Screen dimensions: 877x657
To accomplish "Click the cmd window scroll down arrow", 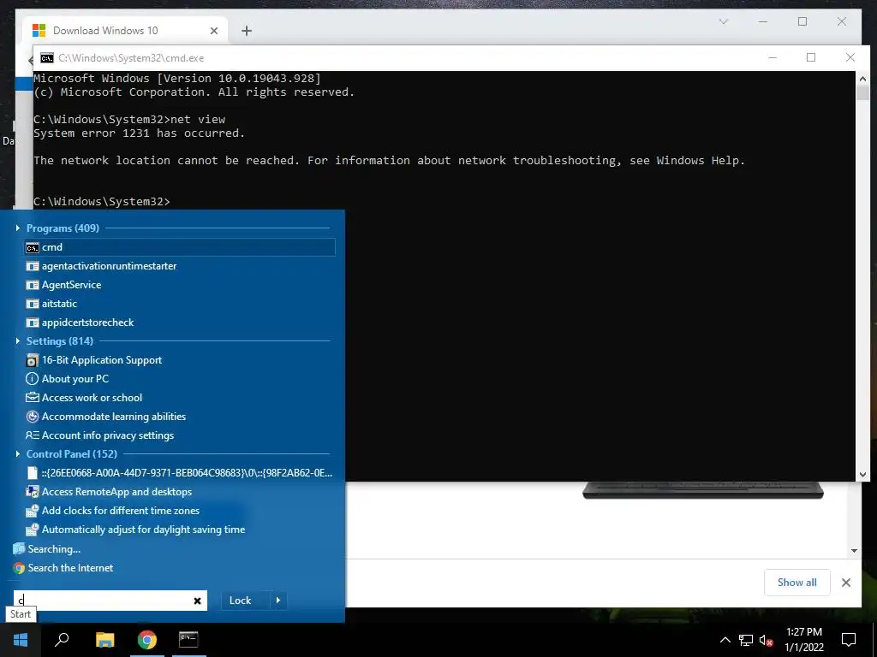I will tap(862, 474).
